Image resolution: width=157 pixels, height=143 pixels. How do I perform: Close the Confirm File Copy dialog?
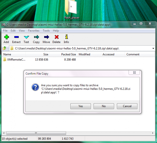click(x=134, y=72)
